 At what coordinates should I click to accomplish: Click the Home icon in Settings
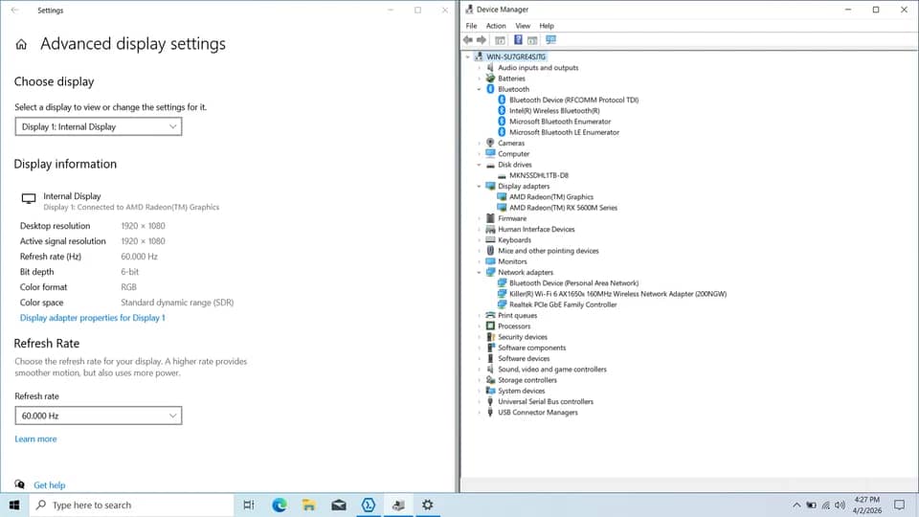[21, 45]
